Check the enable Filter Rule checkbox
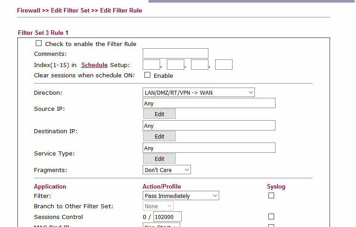The height and width of the screenshot is (227, 356). 38,44
